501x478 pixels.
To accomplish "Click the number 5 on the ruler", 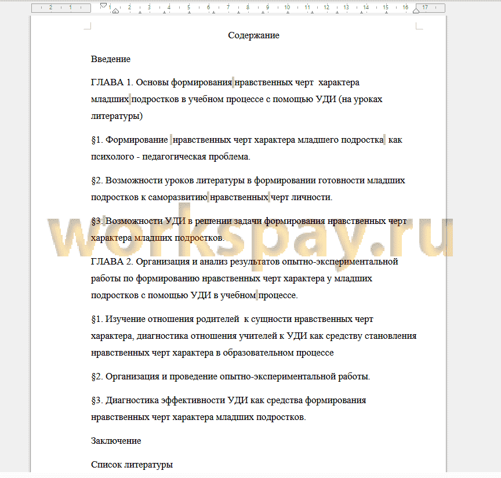I will [x=188, y=7].
